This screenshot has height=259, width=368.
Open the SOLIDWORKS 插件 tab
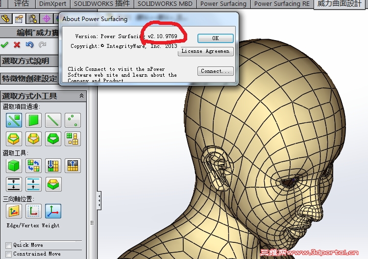(x=102, y=4)
